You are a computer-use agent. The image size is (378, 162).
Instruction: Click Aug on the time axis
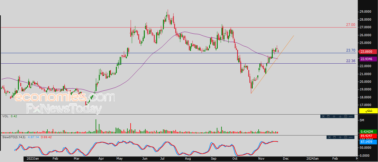188,158
